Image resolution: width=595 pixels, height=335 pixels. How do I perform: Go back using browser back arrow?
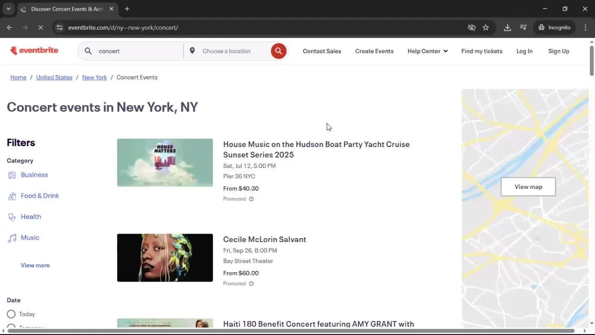click(x=9, y=27)
